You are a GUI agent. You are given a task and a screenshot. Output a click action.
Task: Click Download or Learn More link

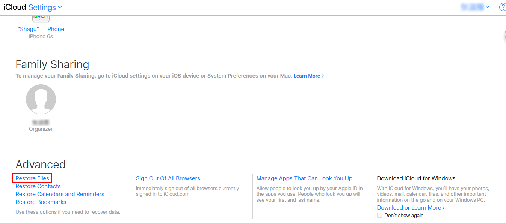pyautogui.click(x=411, y=208)
